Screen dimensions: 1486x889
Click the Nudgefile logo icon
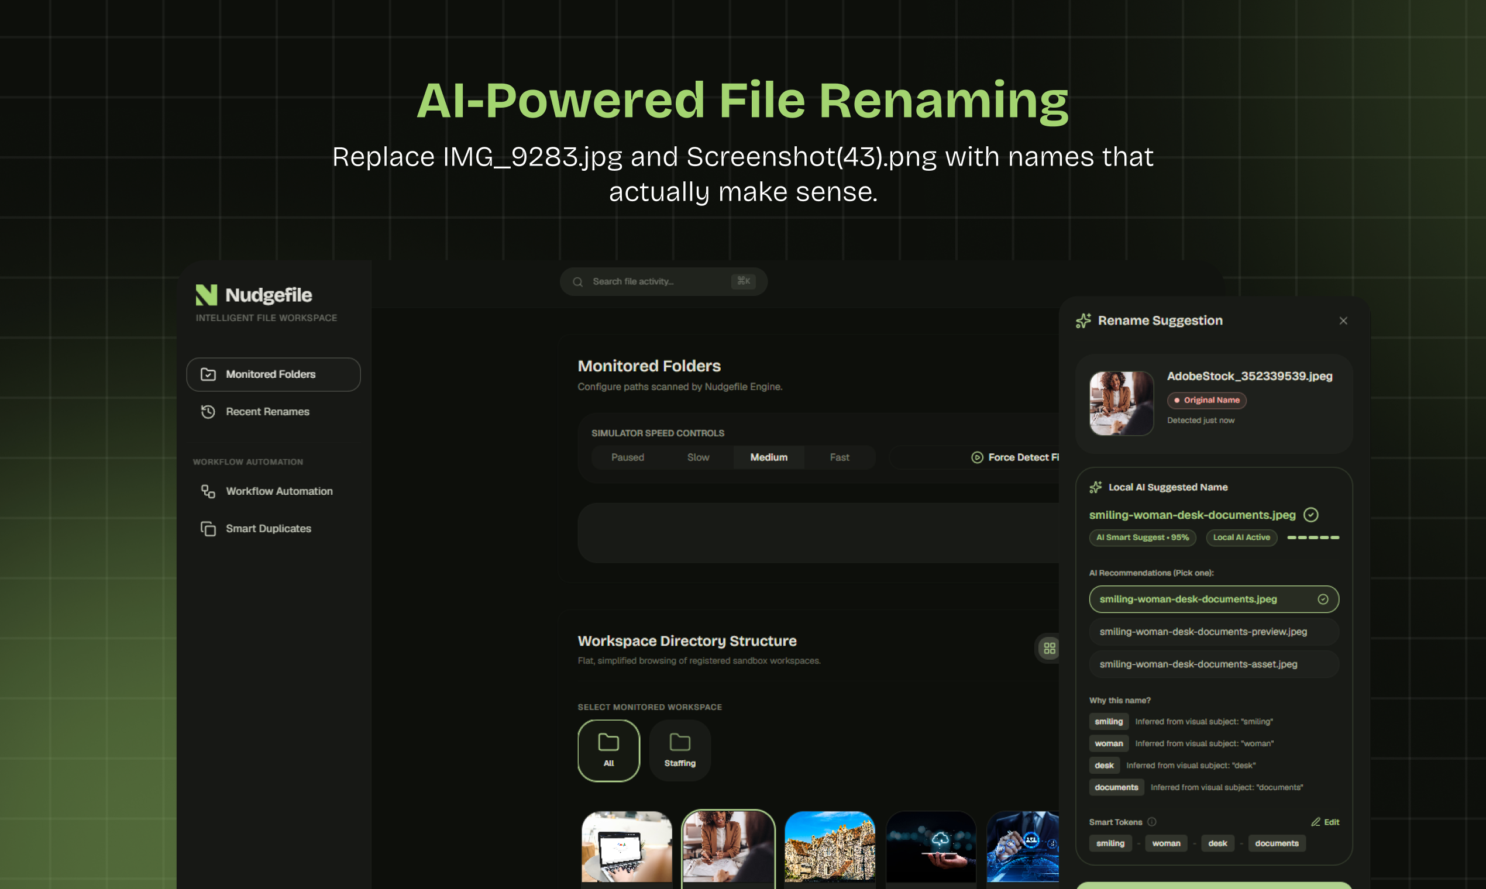tap(207, 295)
